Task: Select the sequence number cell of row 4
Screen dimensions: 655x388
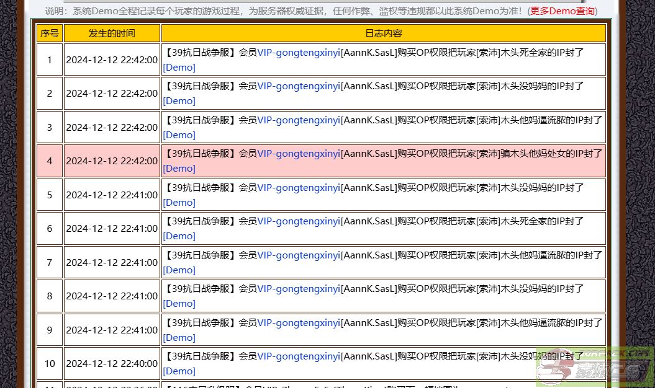Action: [x=50, y=161]
